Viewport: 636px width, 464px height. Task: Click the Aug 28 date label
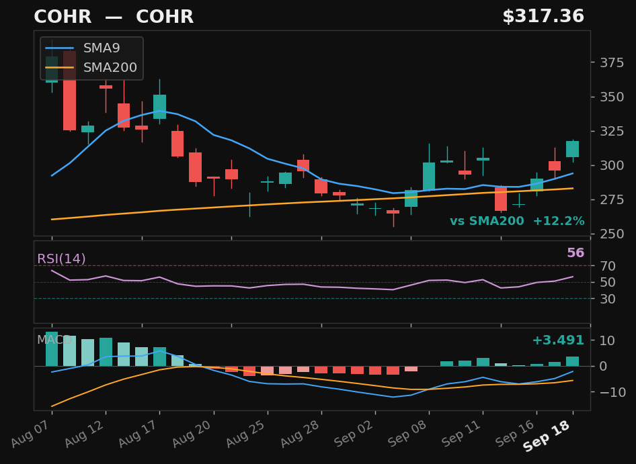[x=301, y=434]
